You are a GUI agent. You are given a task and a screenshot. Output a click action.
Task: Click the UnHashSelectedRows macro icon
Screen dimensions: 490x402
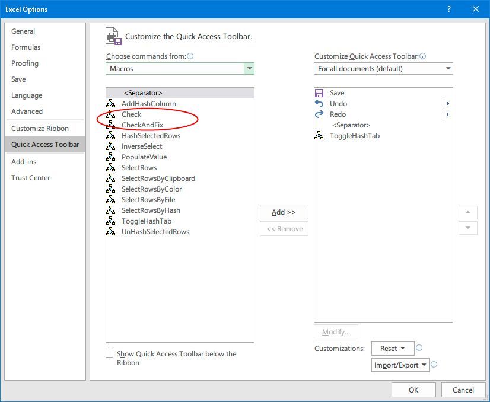110,231
